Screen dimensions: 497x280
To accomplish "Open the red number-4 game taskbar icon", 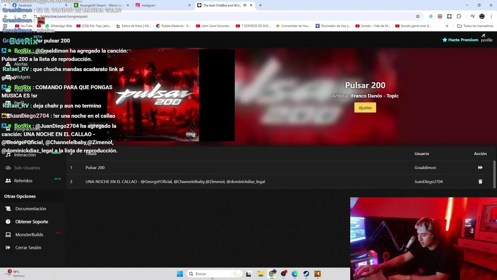I will (318, 274).
